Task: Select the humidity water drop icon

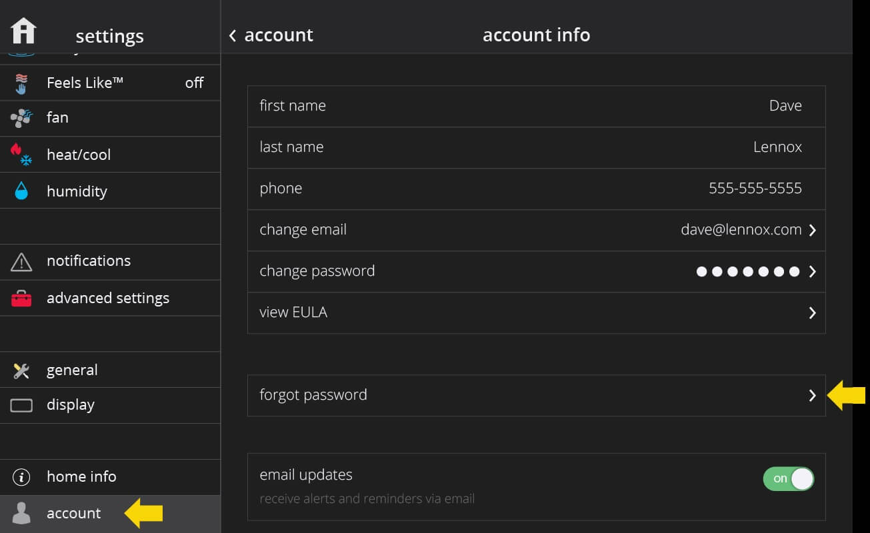Action: coord(21,191)
